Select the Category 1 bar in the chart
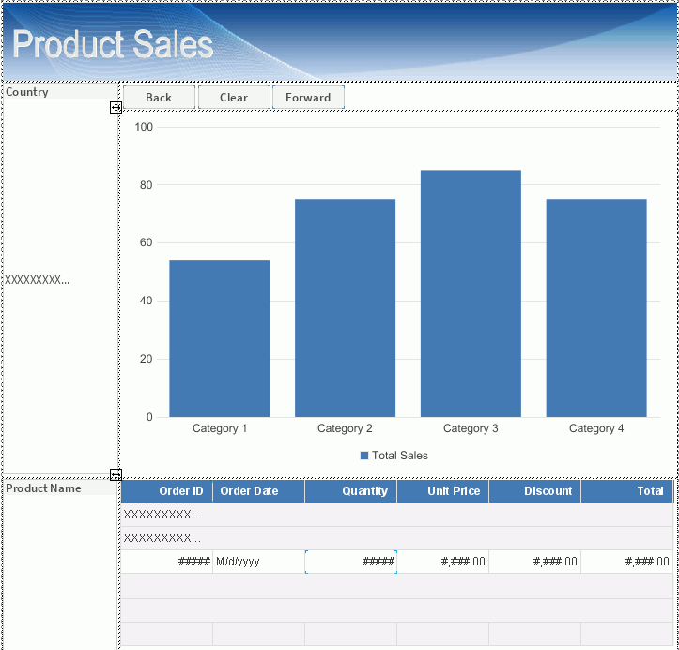The height and width of the screenshot is (650, 679). (220, 338)
